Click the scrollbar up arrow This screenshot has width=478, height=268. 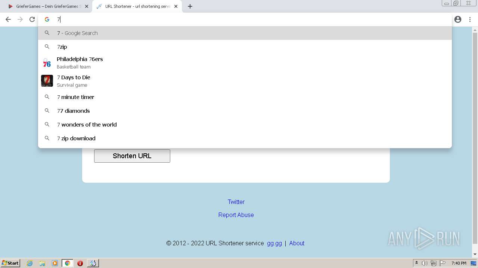(475, 30)
